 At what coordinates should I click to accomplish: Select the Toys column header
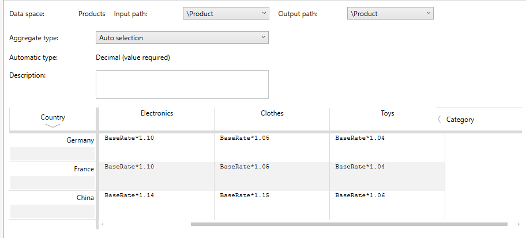coord(388,113)
